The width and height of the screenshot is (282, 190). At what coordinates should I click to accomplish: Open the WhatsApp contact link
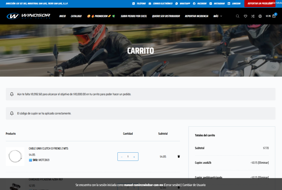point(183,4)
